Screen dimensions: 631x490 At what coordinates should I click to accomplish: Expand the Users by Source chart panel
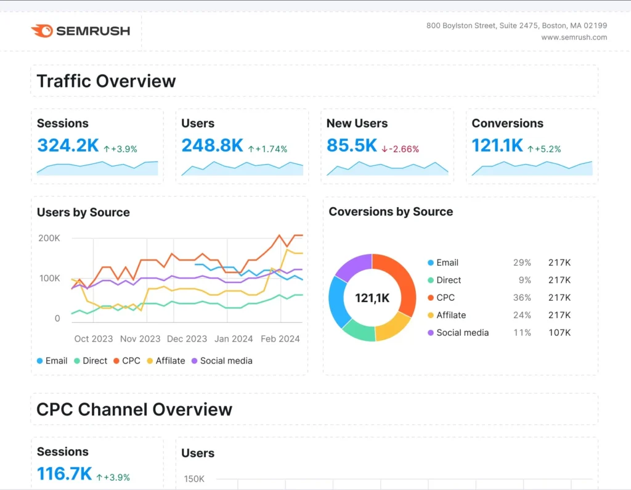tap(83, 212)
